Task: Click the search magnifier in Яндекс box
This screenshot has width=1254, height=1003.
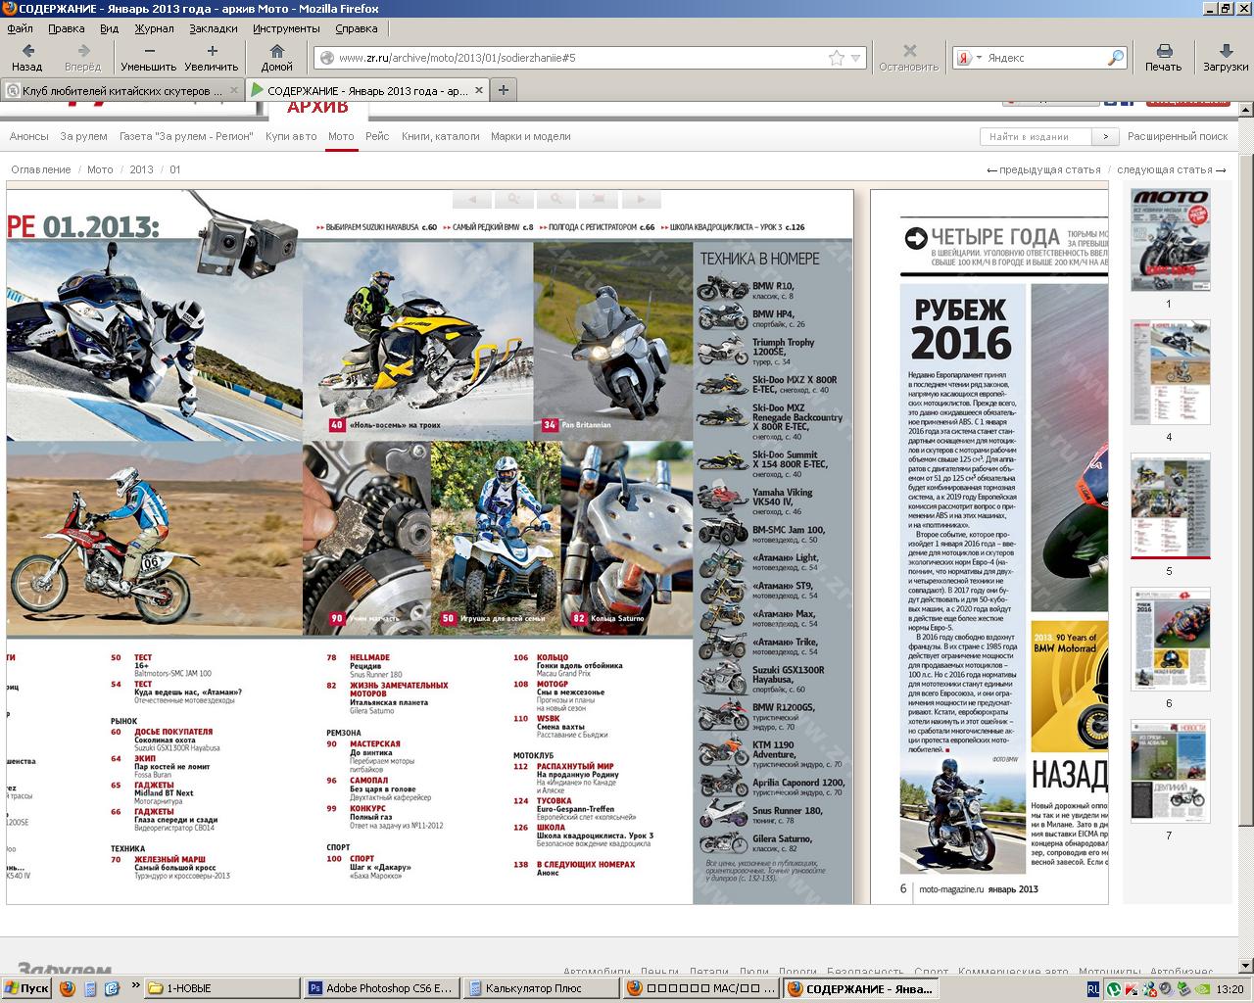Action: tap(1116, 58)
